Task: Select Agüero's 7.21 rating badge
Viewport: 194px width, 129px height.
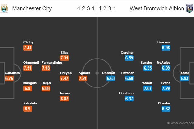Action: (x=83, y=78)
